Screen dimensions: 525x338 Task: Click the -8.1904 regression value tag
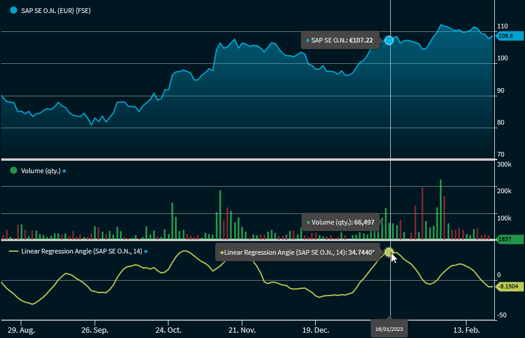coord(510,287)
